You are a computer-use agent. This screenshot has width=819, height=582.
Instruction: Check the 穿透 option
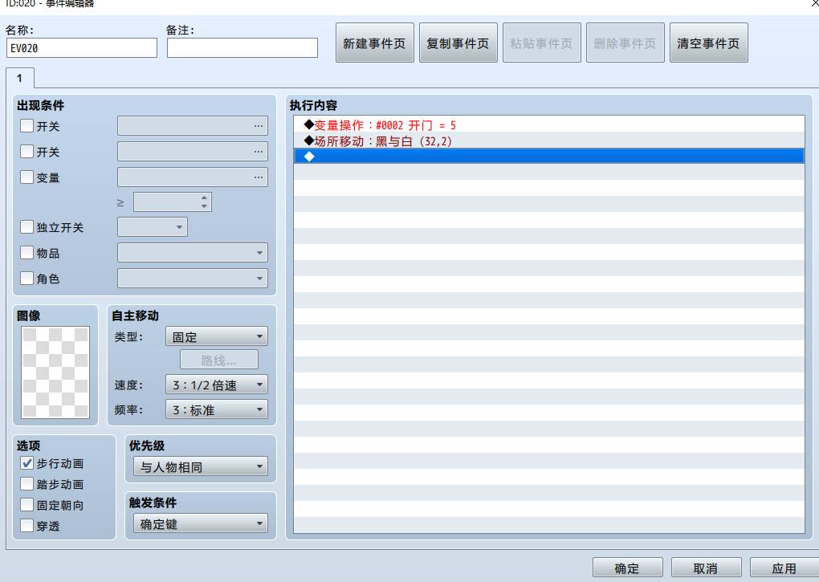(x=26, y=526)
